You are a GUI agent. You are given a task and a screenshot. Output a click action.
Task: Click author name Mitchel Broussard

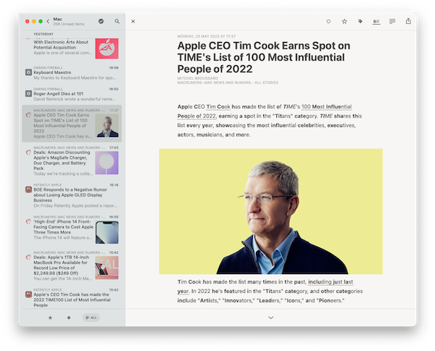pyautogui.click(x=197, y=78)
